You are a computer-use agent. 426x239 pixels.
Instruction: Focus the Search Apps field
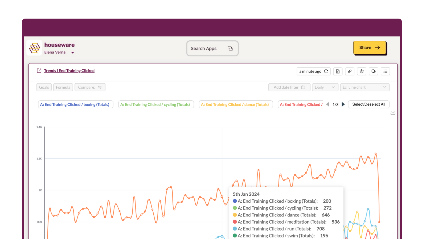coord(212,48)
